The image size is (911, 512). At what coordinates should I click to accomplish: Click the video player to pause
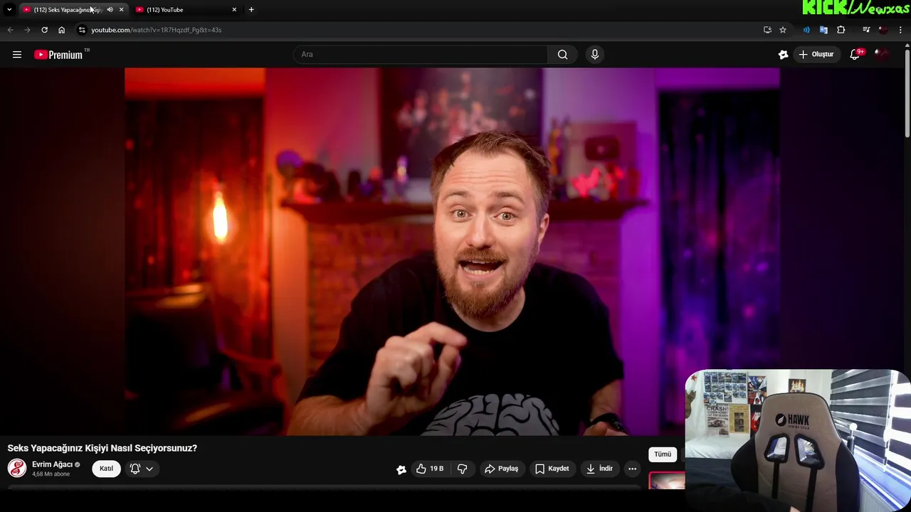click(x=452, y=251)
